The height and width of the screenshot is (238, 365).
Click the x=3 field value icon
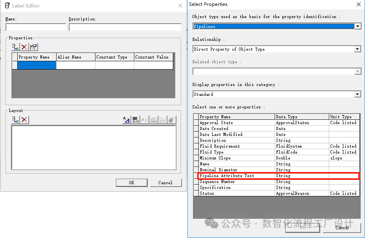(x=136, y=120)
